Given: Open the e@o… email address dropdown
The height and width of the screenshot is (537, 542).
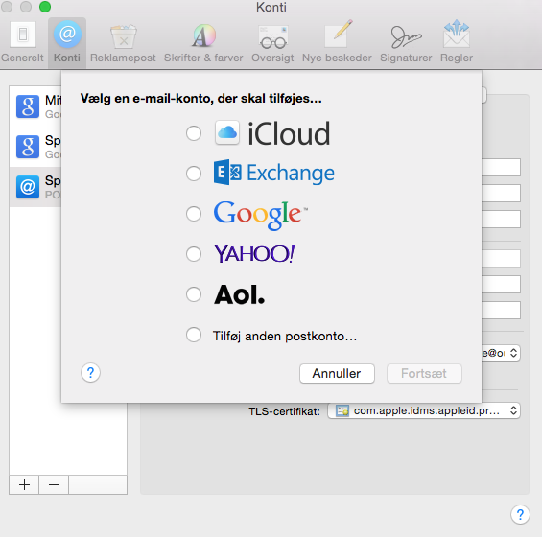Looking at the screenshot, I should tap(501, 353).
